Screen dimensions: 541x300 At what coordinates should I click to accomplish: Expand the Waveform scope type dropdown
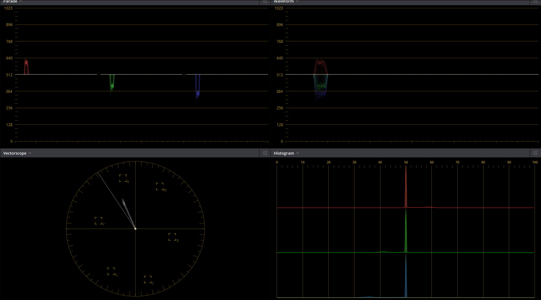(x=297, y=1)
